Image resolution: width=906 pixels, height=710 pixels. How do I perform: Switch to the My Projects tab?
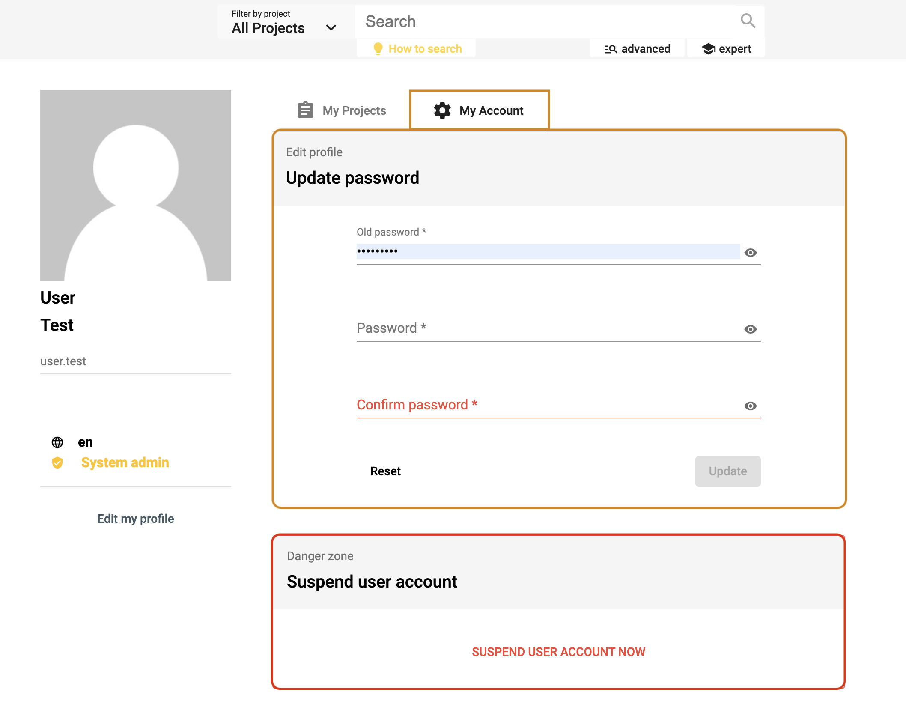coord(342,110)
